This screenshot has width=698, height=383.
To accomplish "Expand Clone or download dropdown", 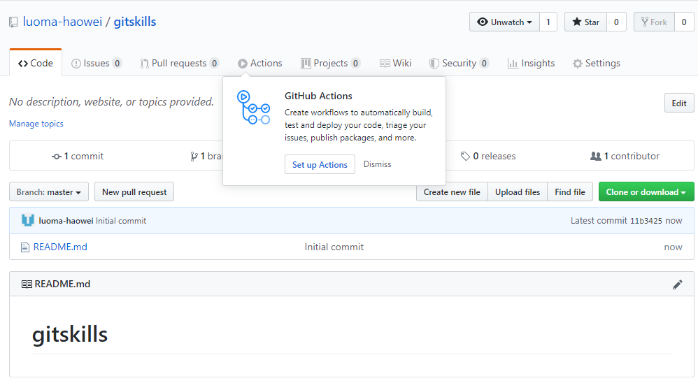I will tap(646, 192).
